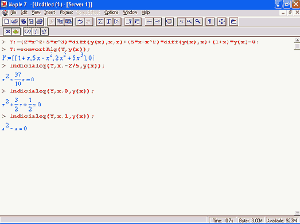Click the Stop computation icon
The image size is (300, 224).
tap(169, 22)
